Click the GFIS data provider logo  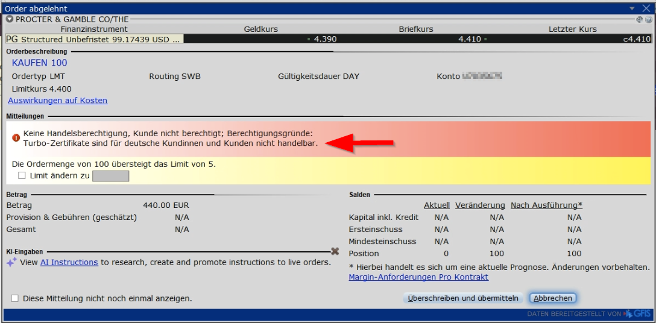point(637,314)
